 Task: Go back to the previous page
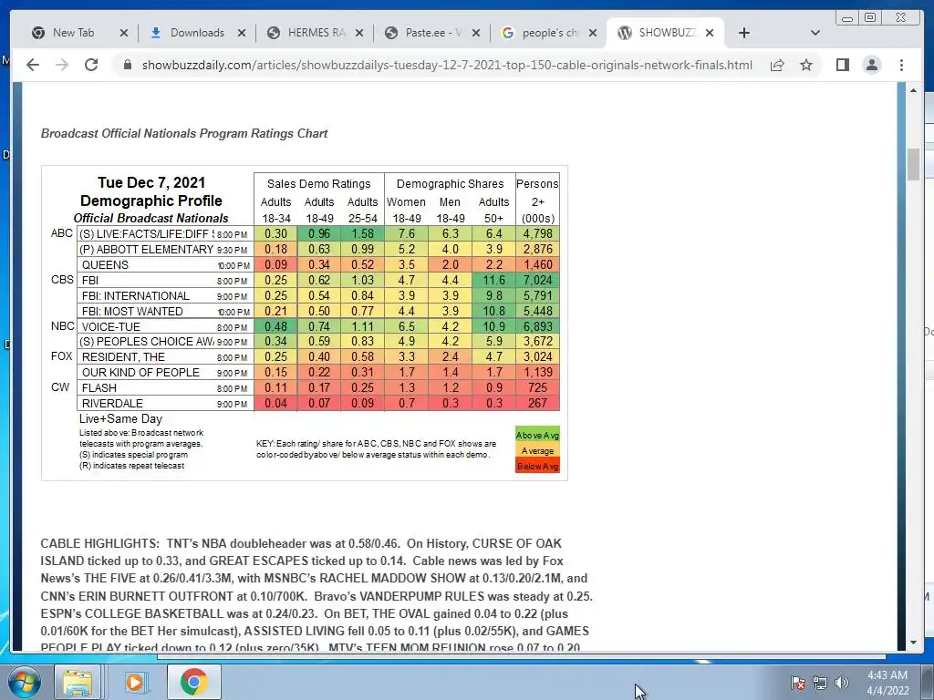point(33,65)
